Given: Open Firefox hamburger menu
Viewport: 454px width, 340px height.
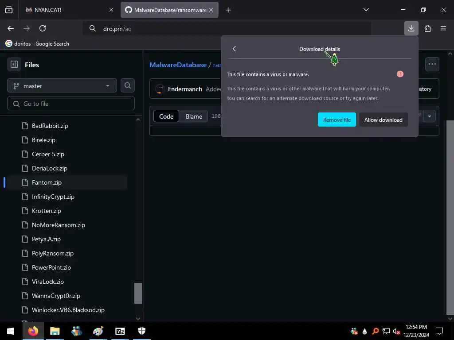Looking at the screenshot, I should (443, 28).
